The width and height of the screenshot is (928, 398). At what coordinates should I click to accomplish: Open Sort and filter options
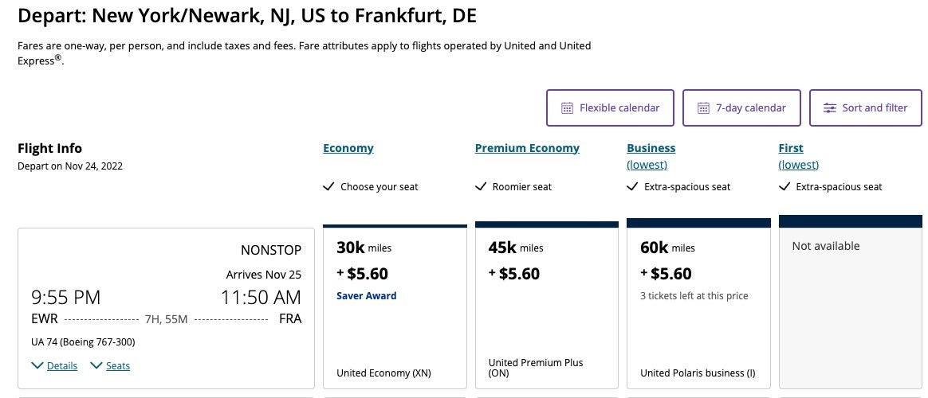coord(865,108)
